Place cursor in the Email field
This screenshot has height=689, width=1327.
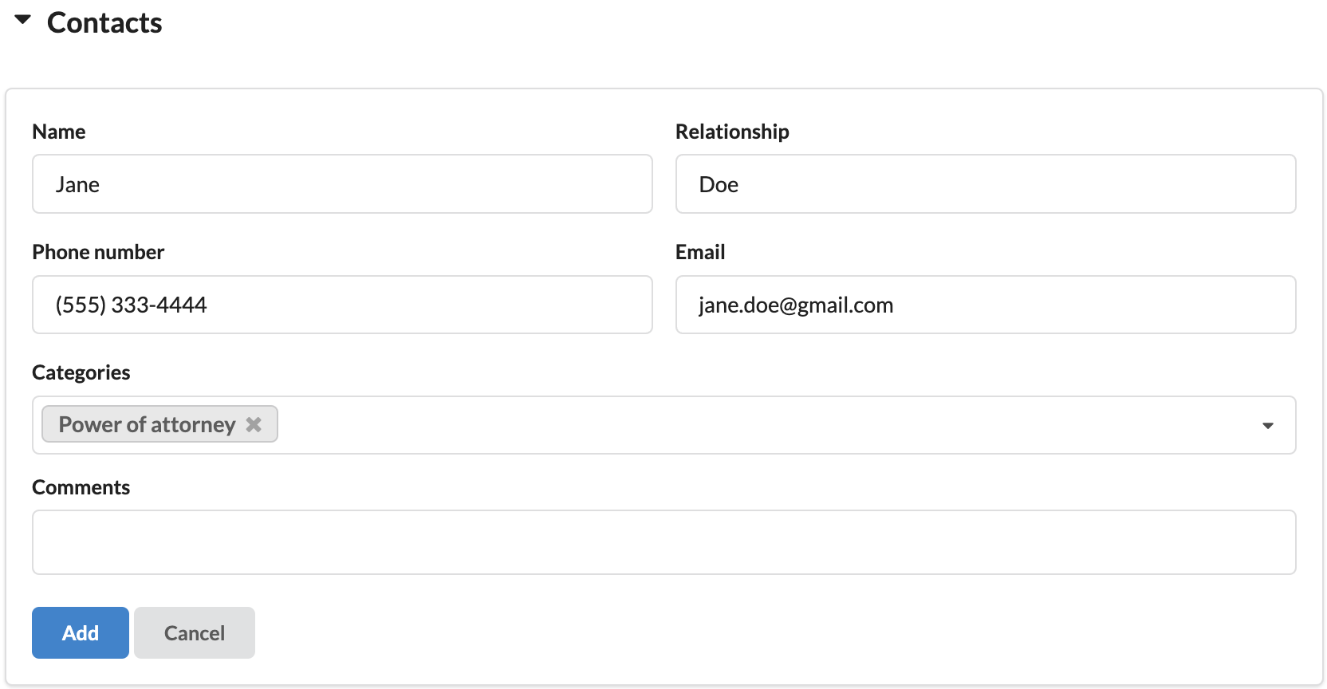(x=985, y=305)
